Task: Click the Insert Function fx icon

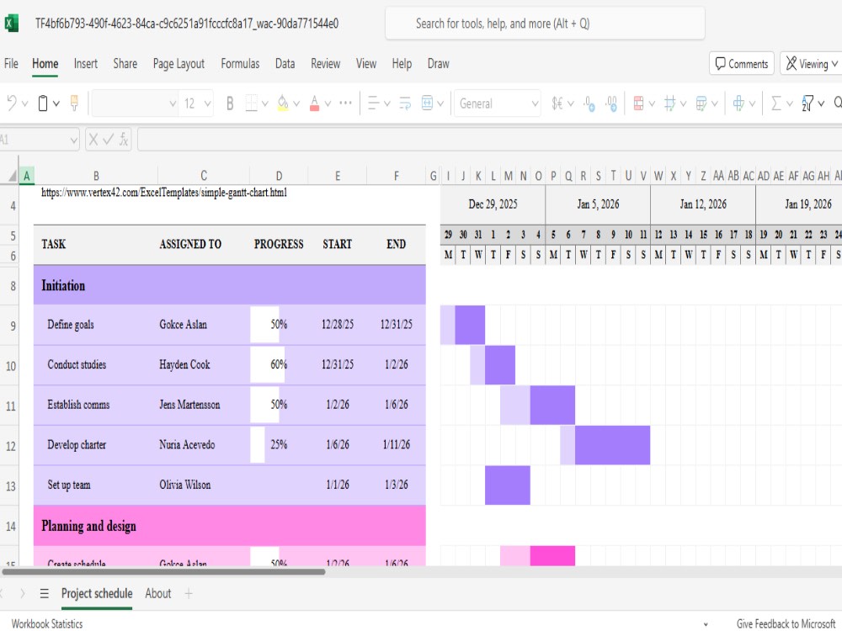Action: click(x=124, y=140)
